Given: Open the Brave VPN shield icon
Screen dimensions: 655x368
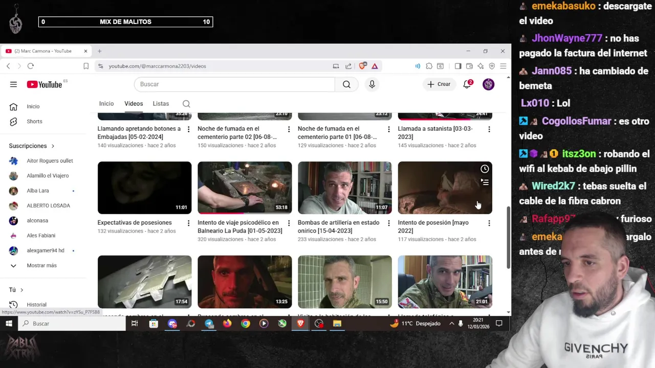Looking at the screenshot, I should [x=492, y=66].
